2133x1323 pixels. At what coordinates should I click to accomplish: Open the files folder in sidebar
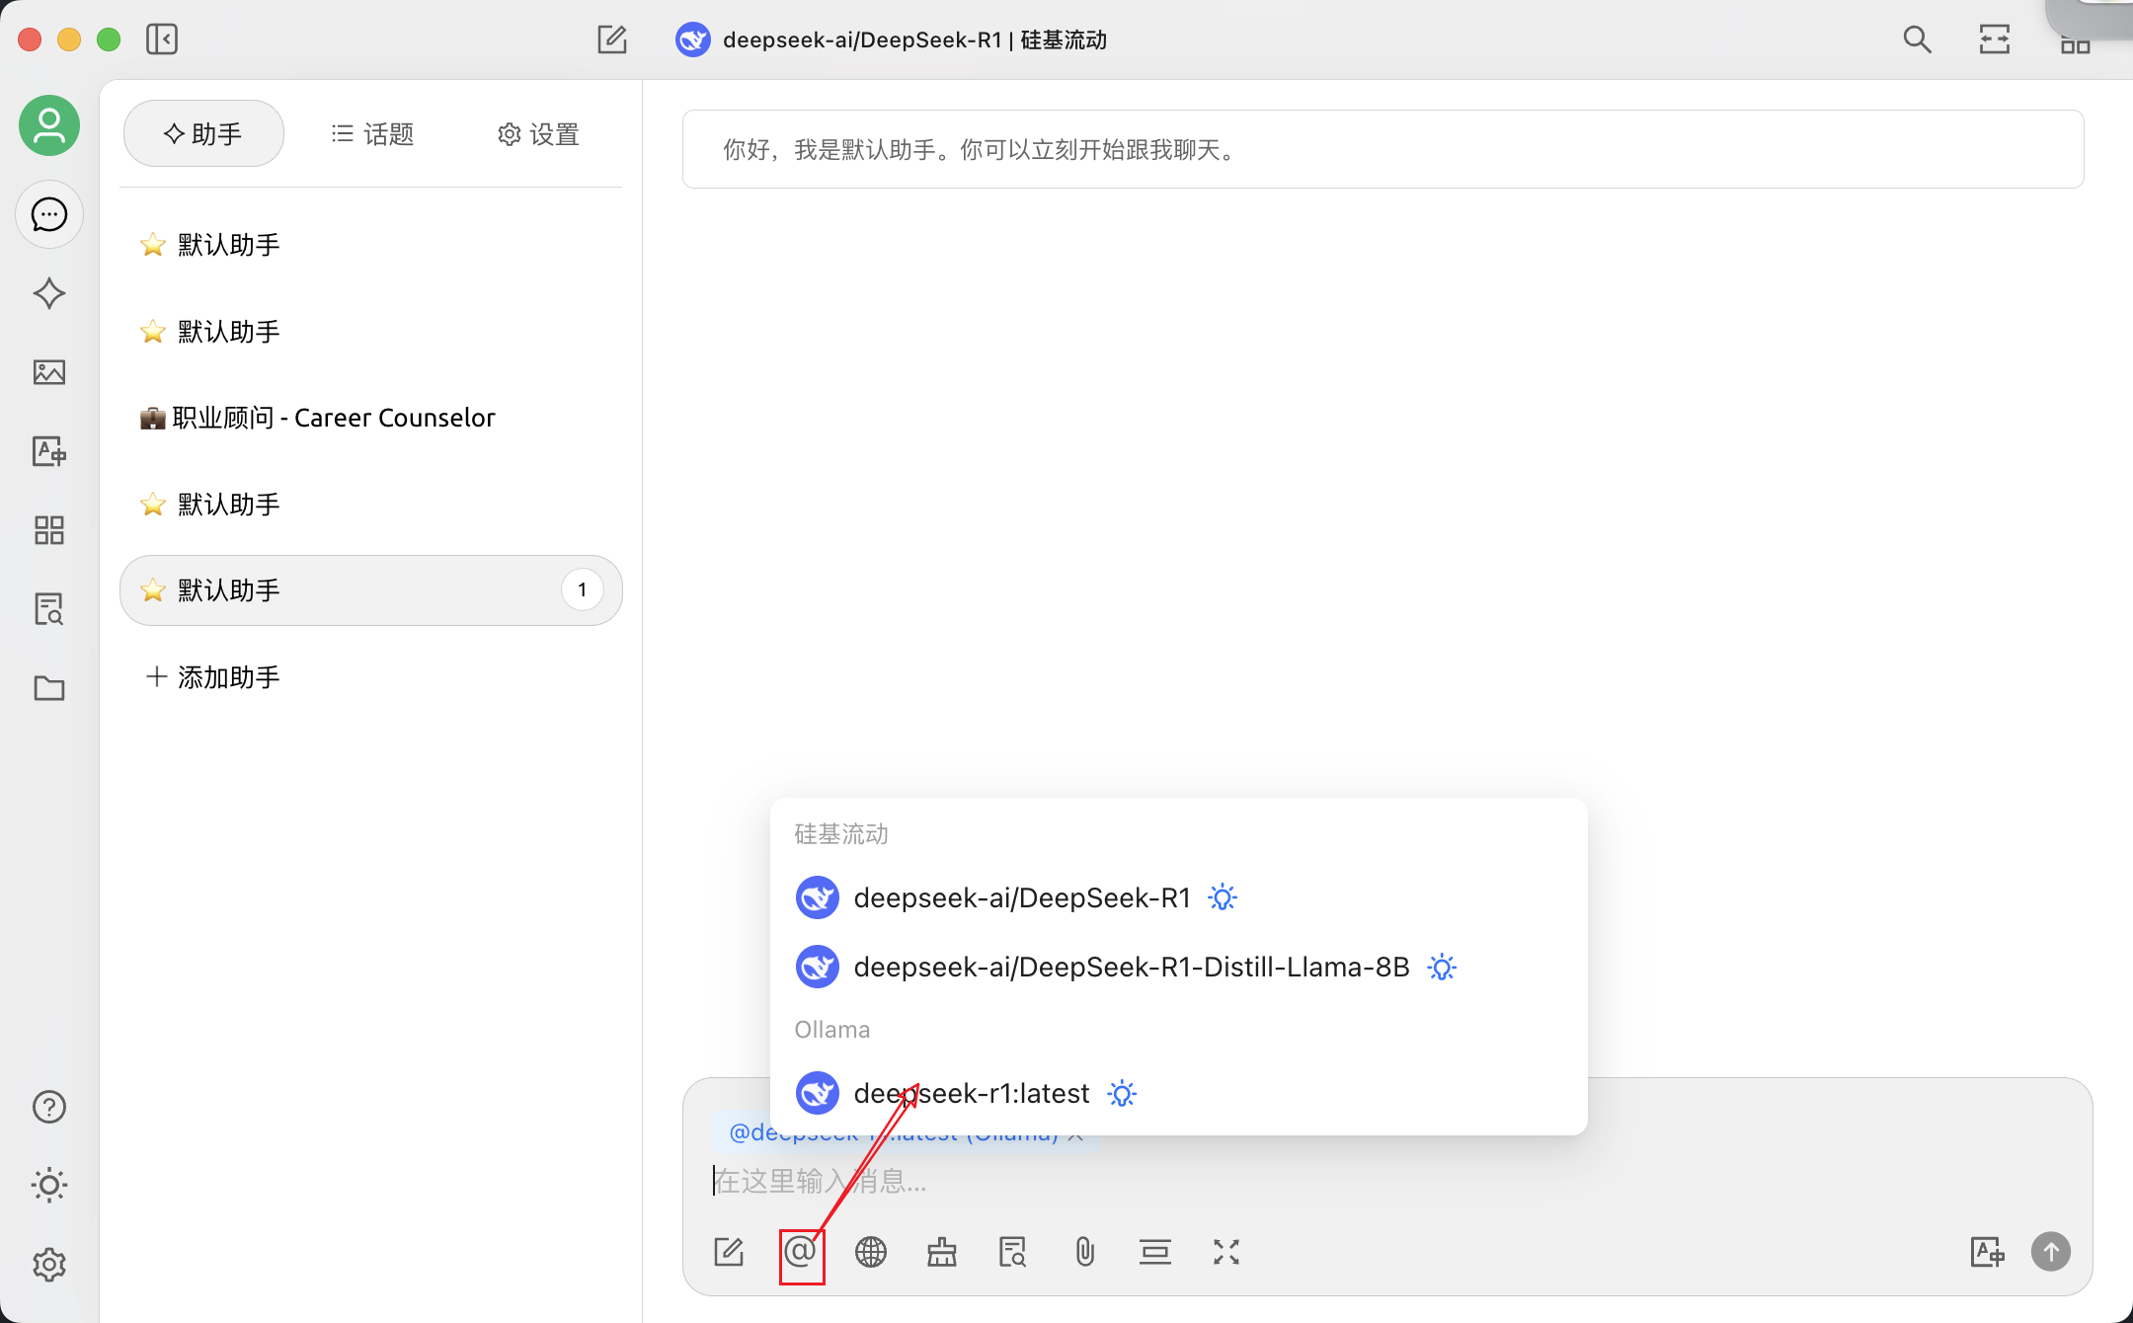pos(49,688)
